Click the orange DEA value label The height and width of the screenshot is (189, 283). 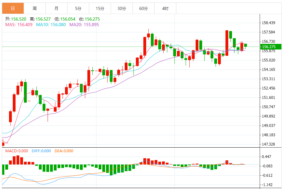click(64, 151)
